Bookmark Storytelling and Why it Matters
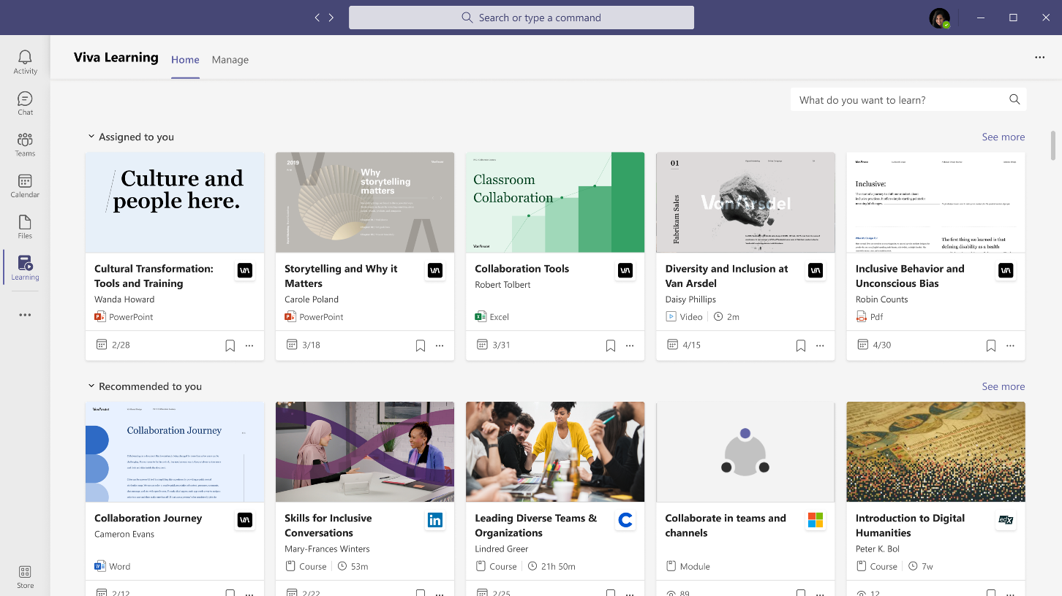The height and width of the screenshot is (596, 1062). click(421, 345)
